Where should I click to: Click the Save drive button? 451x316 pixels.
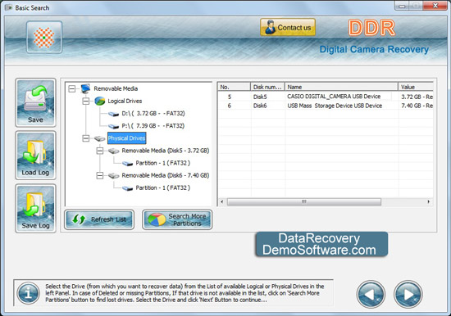(x=35, y=102)
